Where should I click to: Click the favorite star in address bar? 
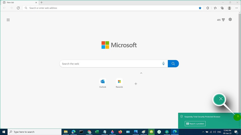(x=200, y=8)
